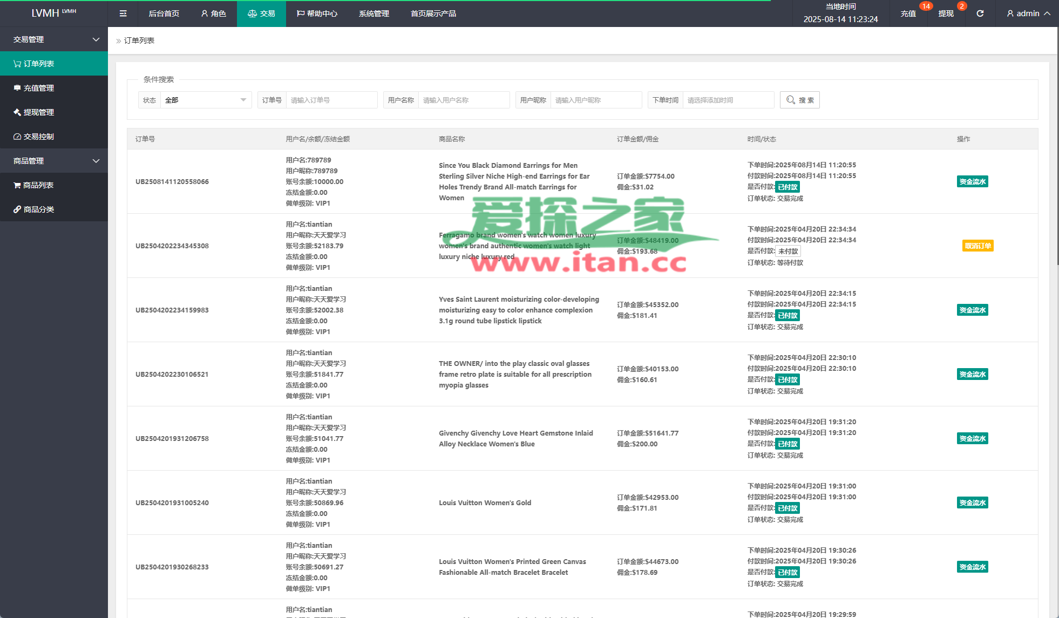
Task: Click 资金流水 for order UB2504202234159983
Action: click(972, 310)
